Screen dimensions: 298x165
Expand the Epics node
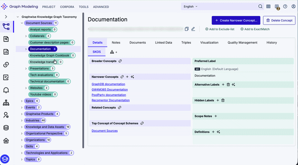click(22, 101)
